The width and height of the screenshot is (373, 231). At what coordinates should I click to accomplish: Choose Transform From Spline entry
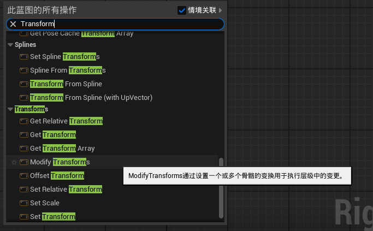(66, 84)
